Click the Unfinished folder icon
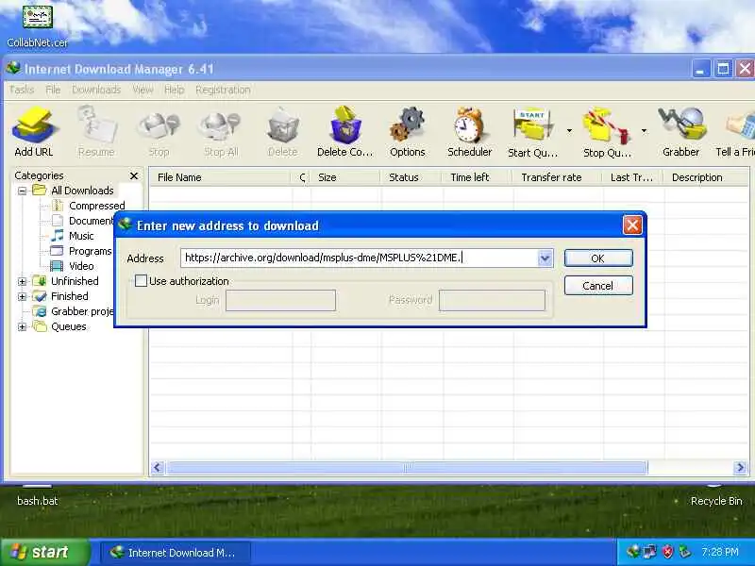755x566 pixels. coord(40,280)
